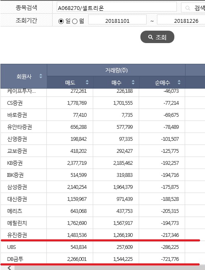205x270 pixels.
Task: Select the 유진증권 row
Action: click(103, 235)
